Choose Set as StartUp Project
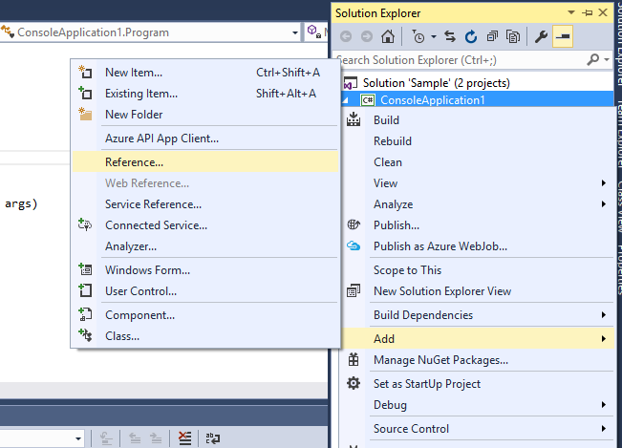 (427, 383)
